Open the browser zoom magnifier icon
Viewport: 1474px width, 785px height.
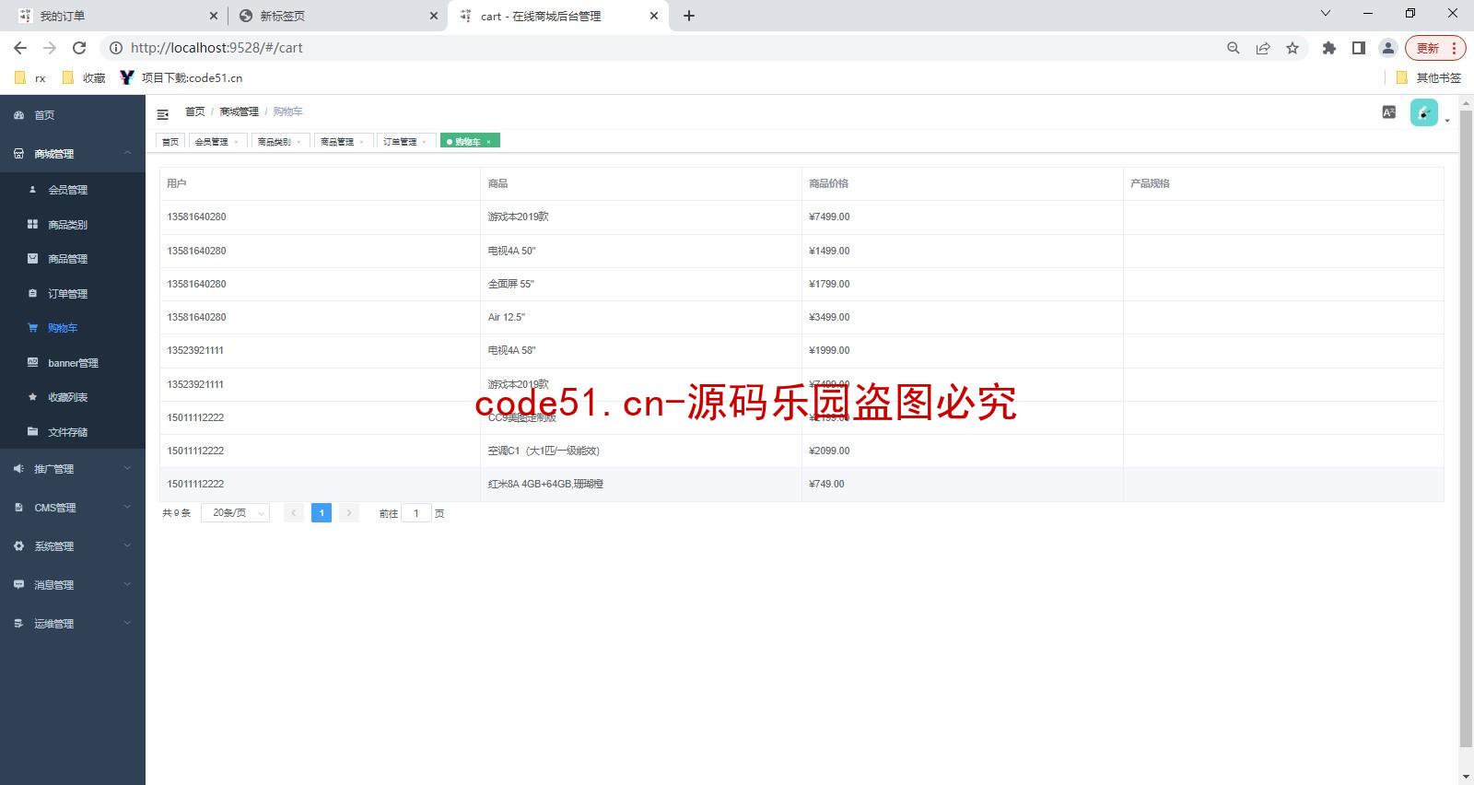tap(1234, 48)
